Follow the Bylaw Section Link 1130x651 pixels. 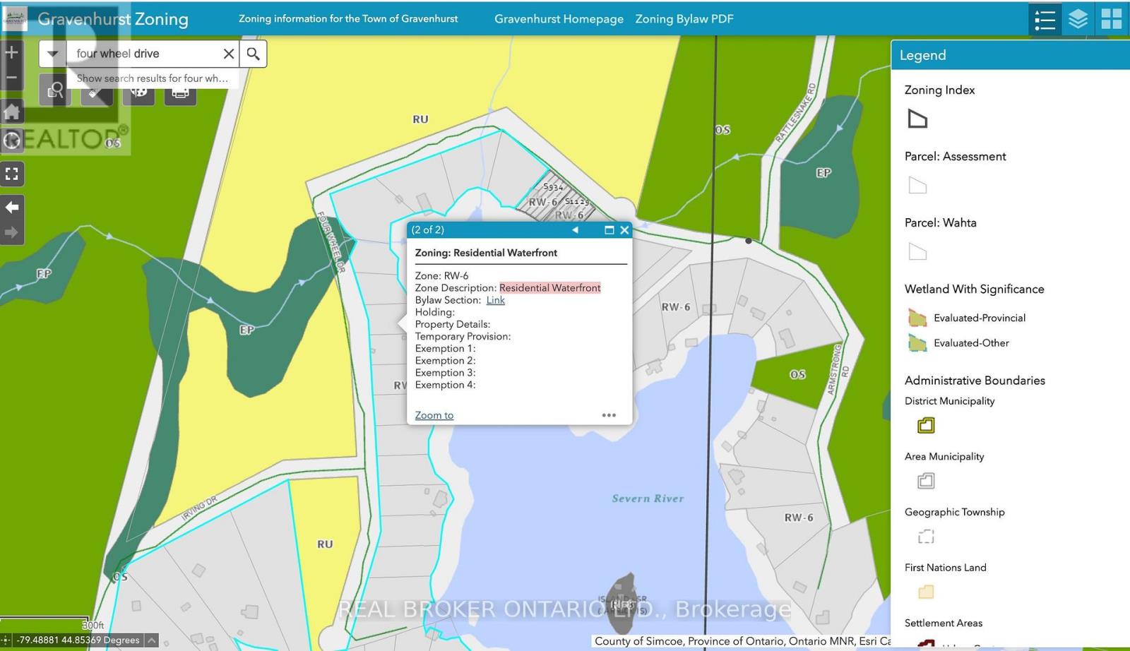tap(496, 300)
